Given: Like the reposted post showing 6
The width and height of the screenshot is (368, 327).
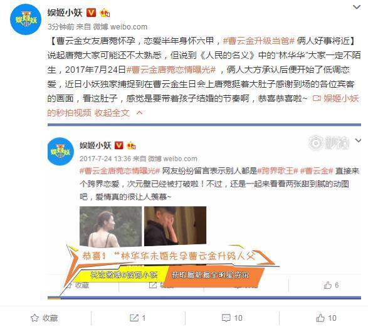Looking at the screenshot, I should pos(328,285).
